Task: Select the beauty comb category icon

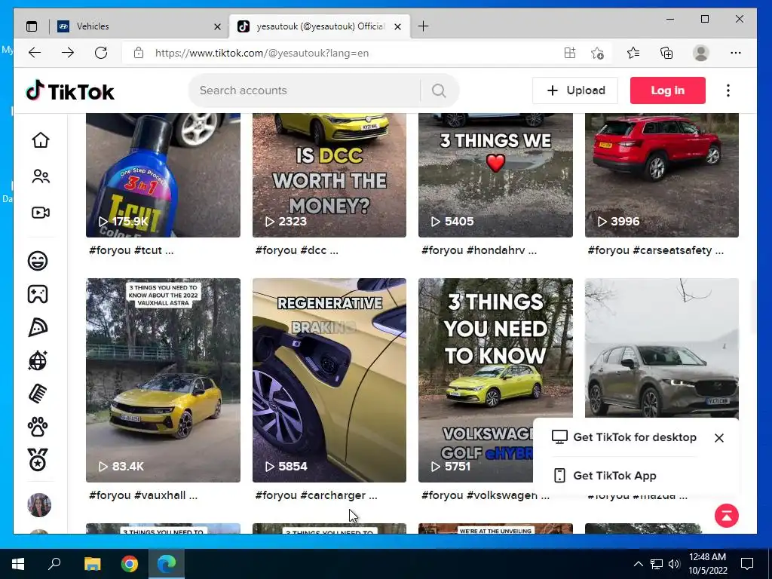Action: coord(38,394)
